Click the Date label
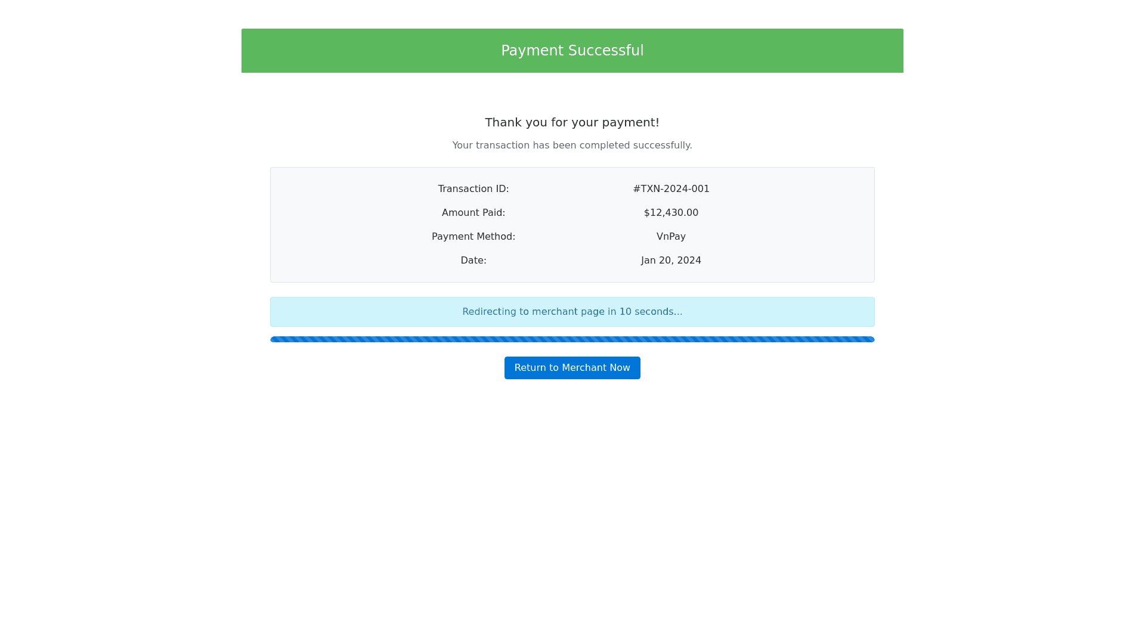This screenshot has height=644, width=1145. (473, 261)
